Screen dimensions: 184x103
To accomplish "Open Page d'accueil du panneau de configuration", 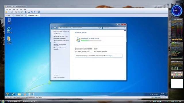I will point(61,32).
